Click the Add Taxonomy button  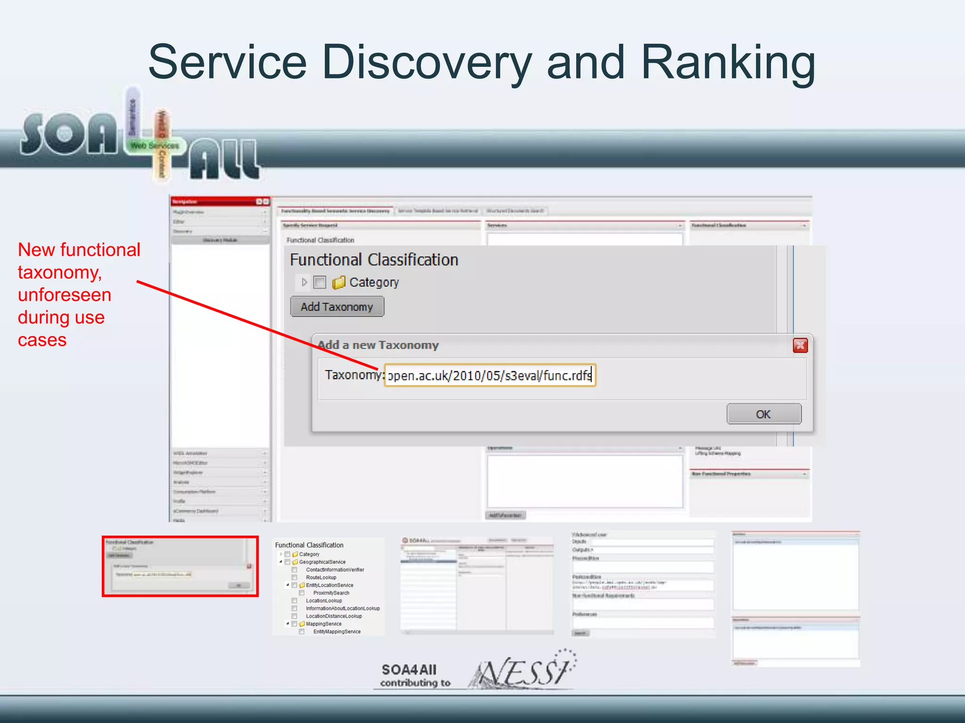(x=337, y=306)
